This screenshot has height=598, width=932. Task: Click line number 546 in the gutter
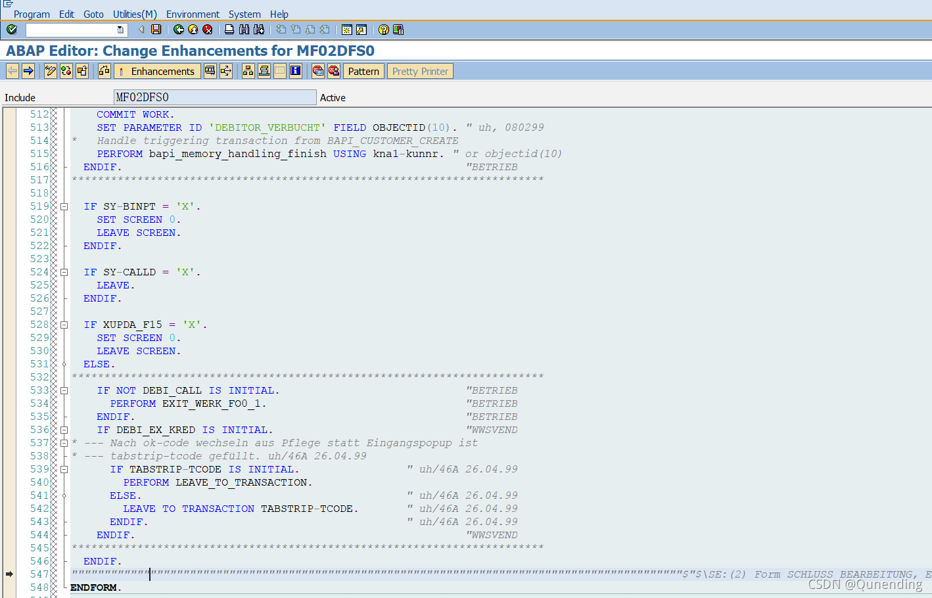pos(39,561)
